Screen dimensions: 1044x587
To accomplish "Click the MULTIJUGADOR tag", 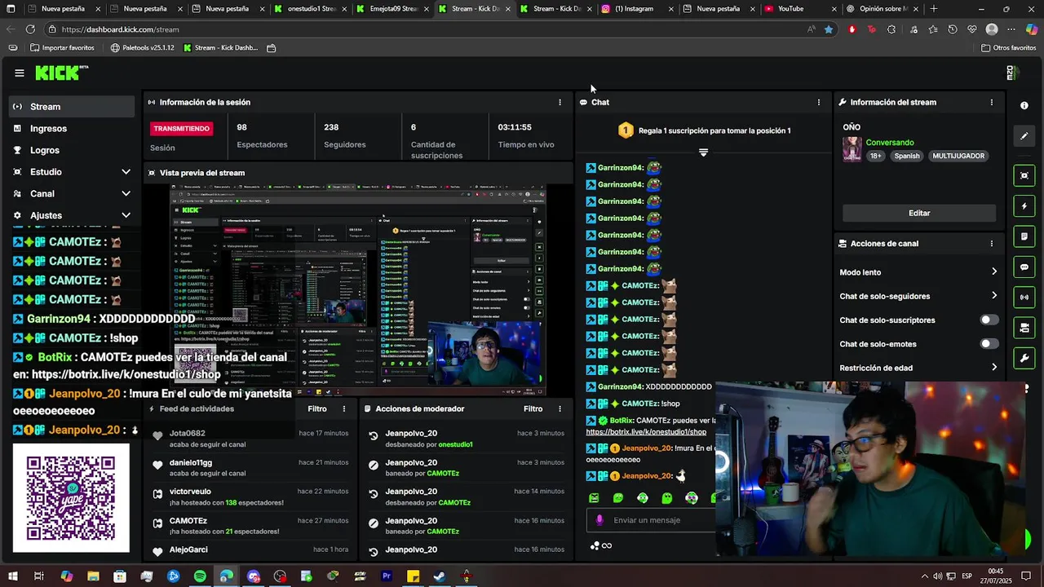I will [x=958, y=156].
